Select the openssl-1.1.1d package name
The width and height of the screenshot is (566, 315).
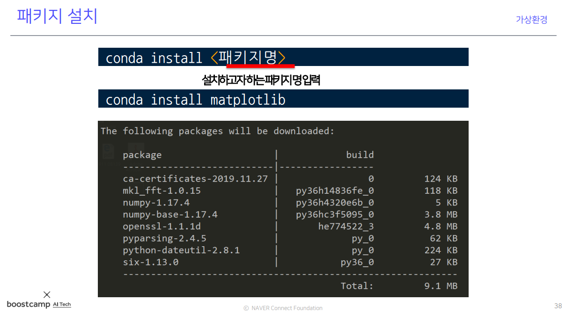tap(162, 227)
